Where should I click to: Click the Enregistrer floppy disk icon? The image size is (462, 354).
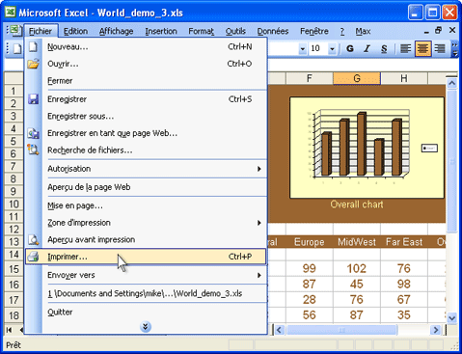(x=33, y=99)
